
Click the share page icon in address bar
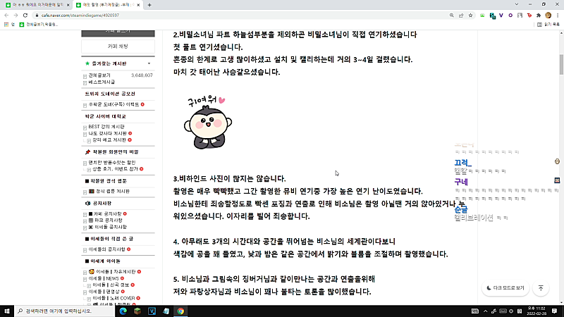coord(461,15)
